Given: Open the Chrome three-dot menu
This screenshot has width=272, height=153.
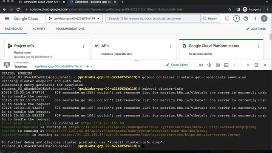Looking at the screenshot, I should (267, 9).
